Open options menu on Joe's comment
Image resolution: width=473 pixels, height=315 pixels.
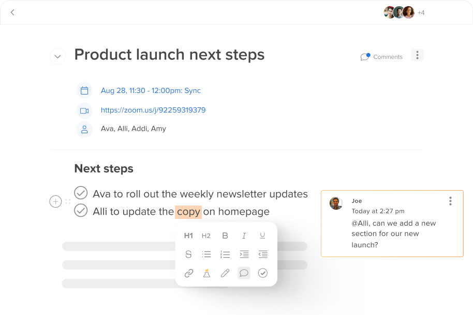[x=450, y=201]
